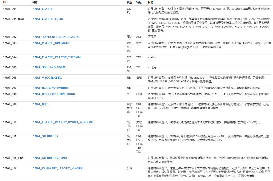Viewport: 273px width, 181px height.
Task: Click EOS feature in MAT_008 row
Action: tap(139, 94)
